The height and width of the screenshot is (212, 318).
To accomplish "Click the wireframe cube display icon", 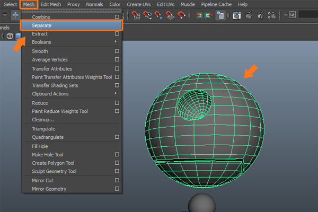I will click(x=10, y=36).
